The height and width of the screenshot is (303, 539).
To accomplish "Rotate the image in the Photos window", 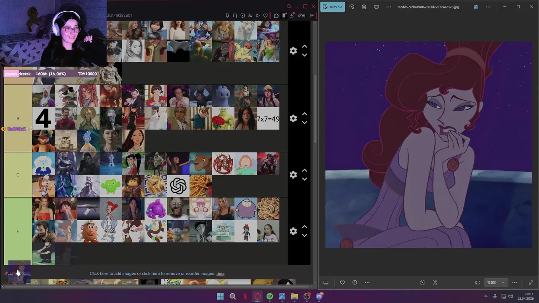I will (x=352, y=7).
